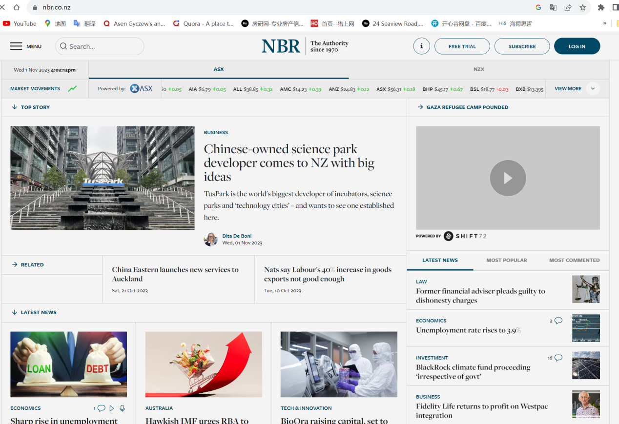The image size is (619, 424).
Task: Switch to the NZX market tab
Action: [x=479, y=69]
